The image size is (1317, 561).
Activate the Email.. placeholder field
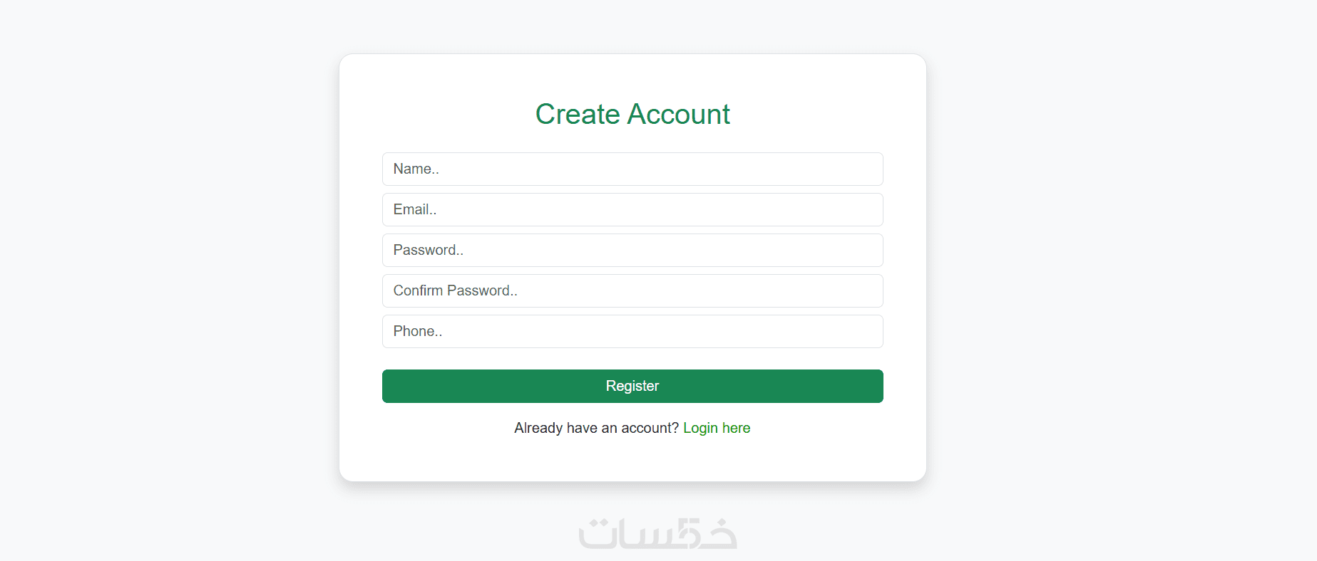click(x=632, y=209)
